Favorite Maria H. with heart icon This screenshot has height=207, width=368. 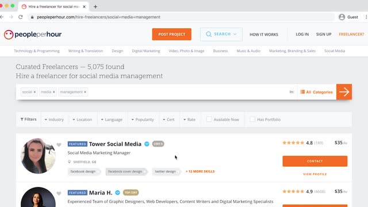click(x=59, y=193)
